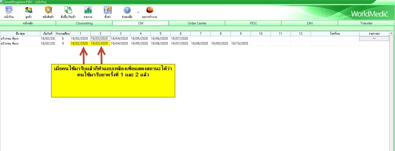The image size is (395, 151).
Task: Switch to the CM tab
Action: (140, 23)
